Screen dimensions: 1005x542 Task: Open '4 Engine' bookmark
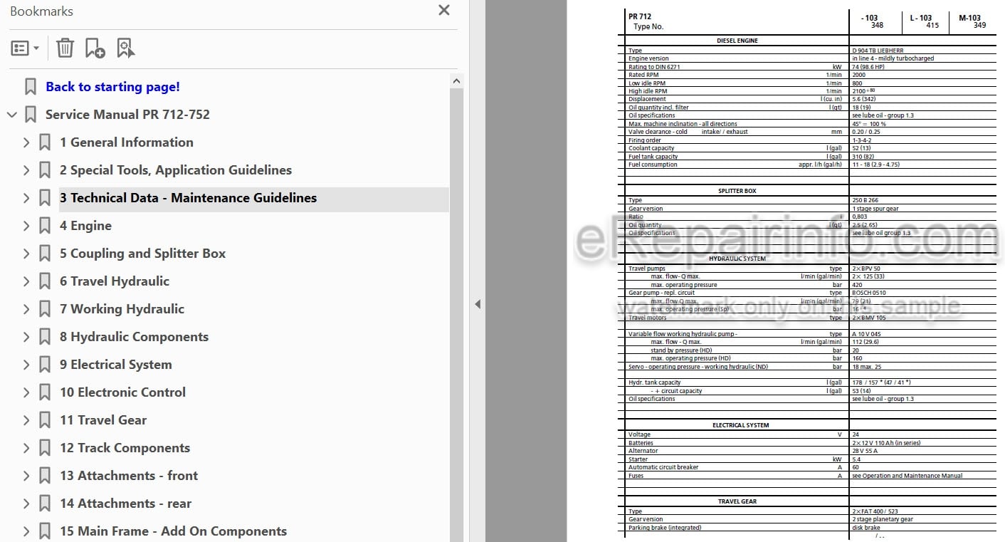85,226
